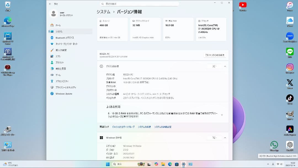Open the Windows Start menu

pos(108,164)
